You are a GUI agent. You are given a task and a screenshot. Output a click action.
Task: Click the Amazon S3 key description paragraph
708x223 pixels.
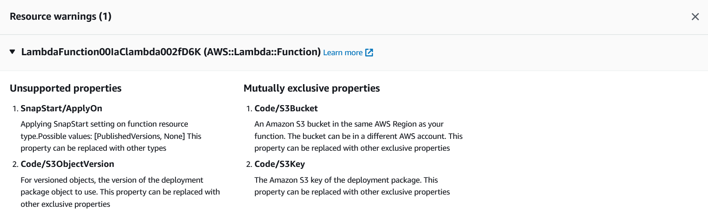tap(352, 186)
